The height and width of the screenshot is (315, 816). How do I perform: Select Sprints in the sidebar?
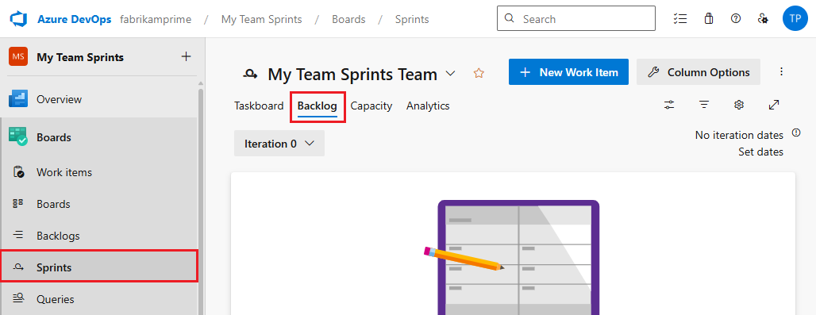click(99, 267)
